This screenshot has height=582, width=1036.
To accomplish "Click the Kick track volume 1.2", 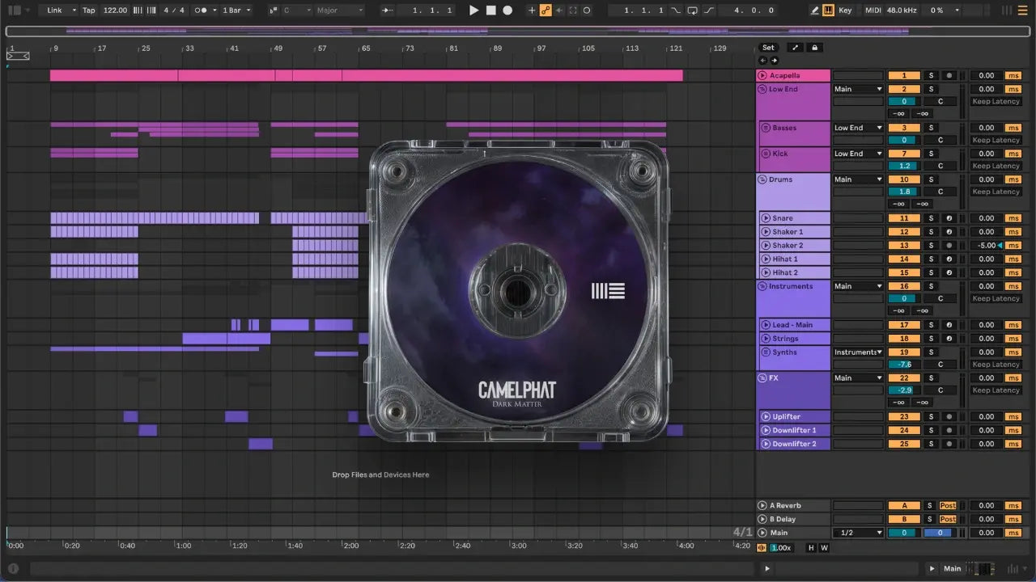I will (904, 166).
